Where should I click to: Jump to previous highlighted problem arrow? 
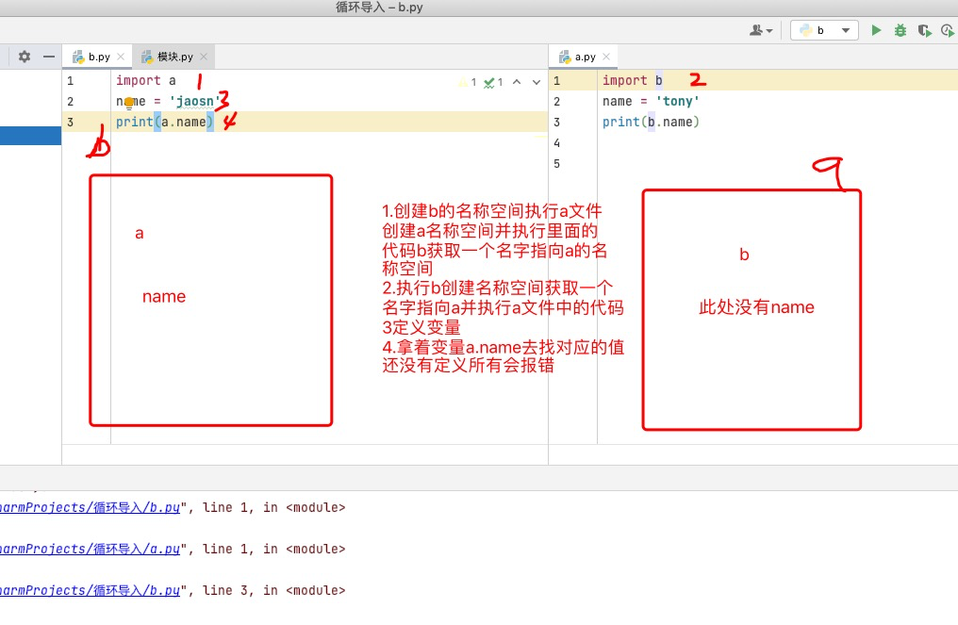[x=517, y=82]
